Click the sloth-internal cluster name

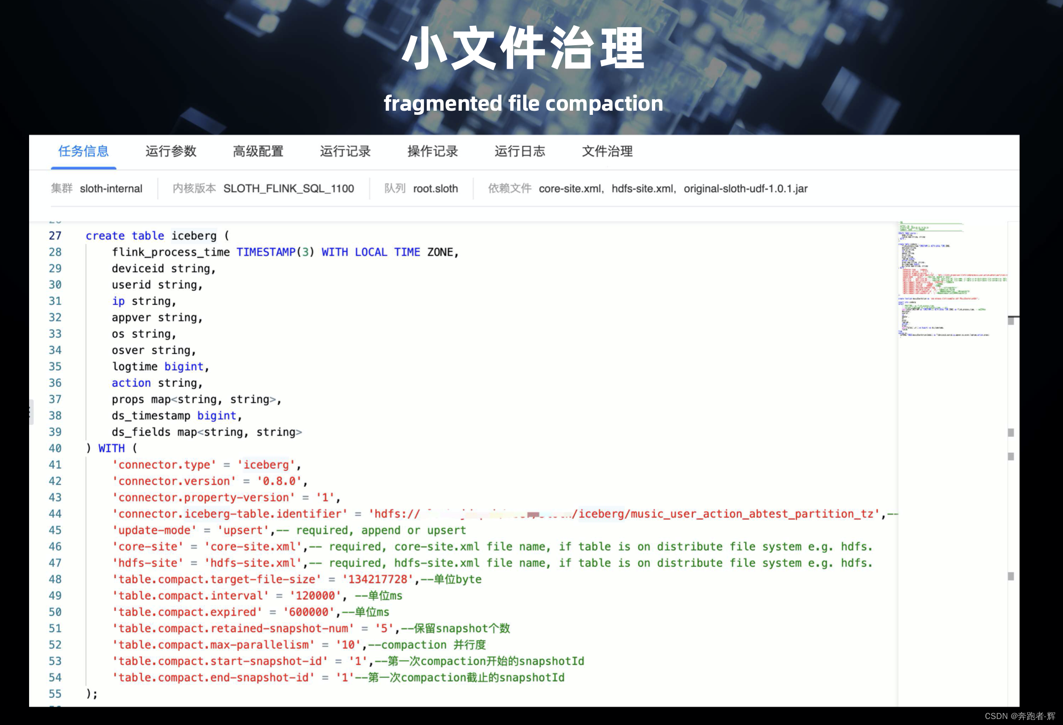(111, 189)
